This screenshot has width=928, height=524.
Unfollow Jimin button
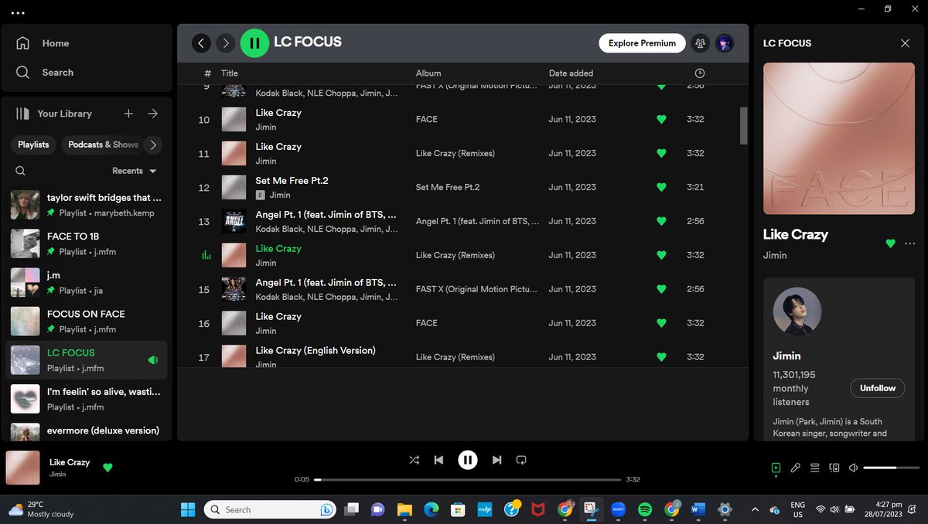pos(878,388)
